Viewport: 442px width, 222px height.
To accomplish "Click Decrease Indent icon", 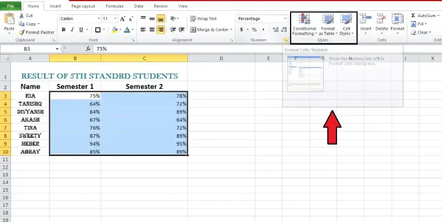I will (173, 29).
